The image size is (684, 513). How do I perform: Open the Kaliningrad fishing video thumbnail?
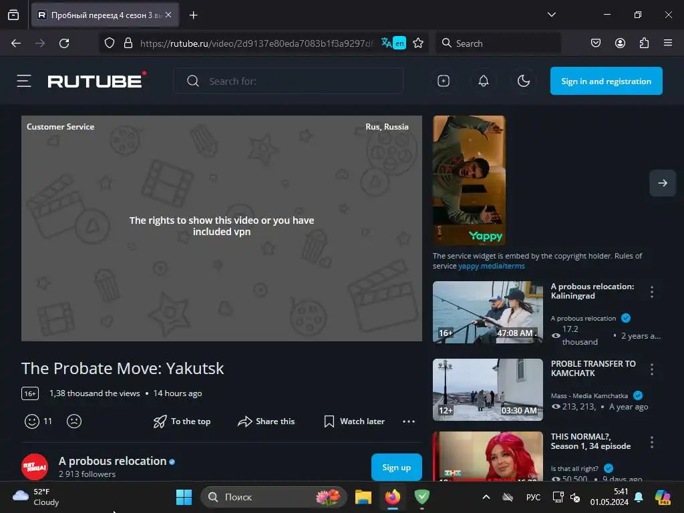(488, 313)
